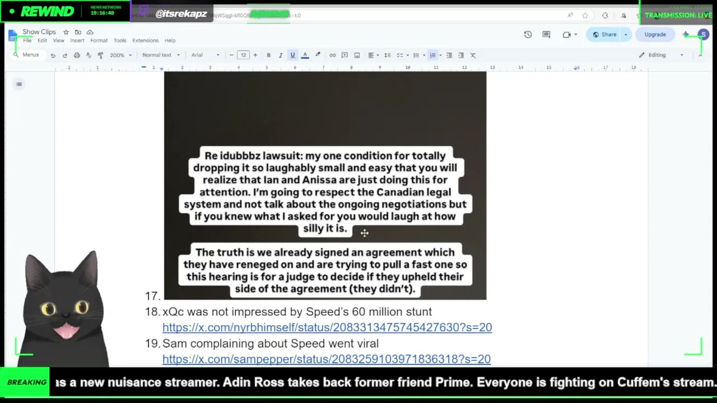Set font size field showing 12
Viewport: 717px width, 403px height.
[x=243, y=55]
